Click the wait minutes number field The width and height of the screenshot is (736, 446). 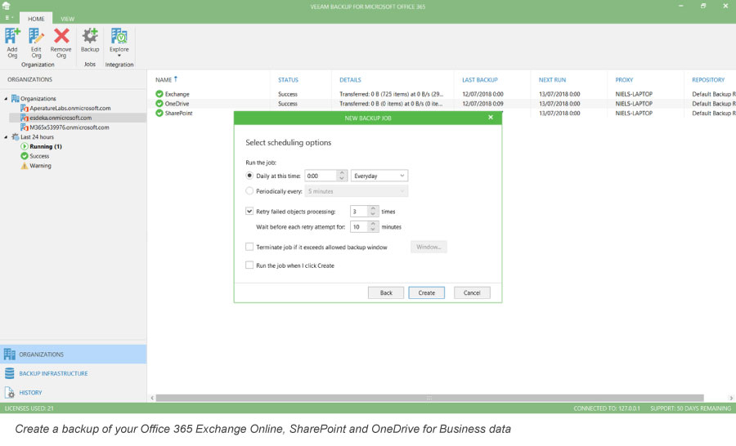click(x=359, y=227)
